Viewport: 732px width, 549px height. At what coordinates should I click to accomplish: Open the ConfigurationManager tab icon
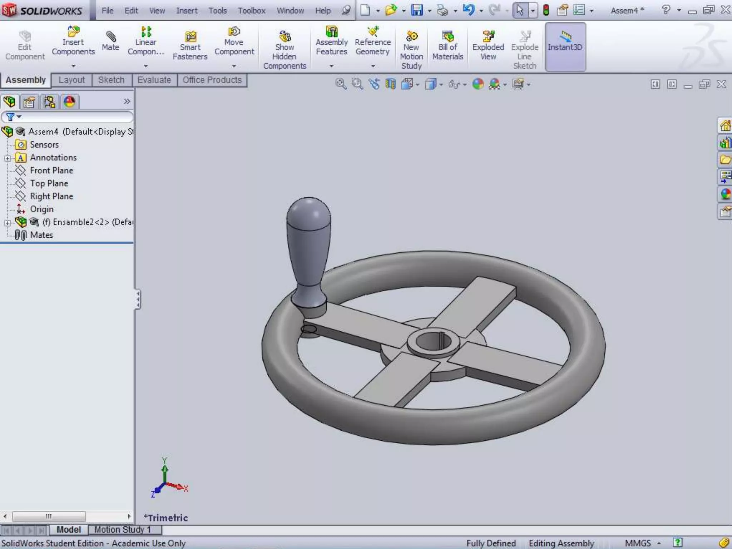pos(49,102)
